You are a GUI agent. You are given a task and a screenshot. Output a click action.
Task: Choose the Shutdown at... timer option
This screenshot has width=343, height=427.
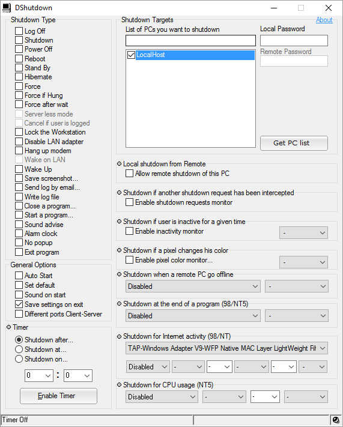point(19,350)
